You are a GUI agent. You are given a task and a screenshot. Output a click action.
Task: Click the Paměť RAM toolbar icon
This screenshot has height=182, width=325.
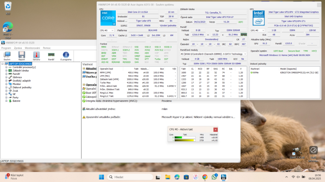pos(51,56)
